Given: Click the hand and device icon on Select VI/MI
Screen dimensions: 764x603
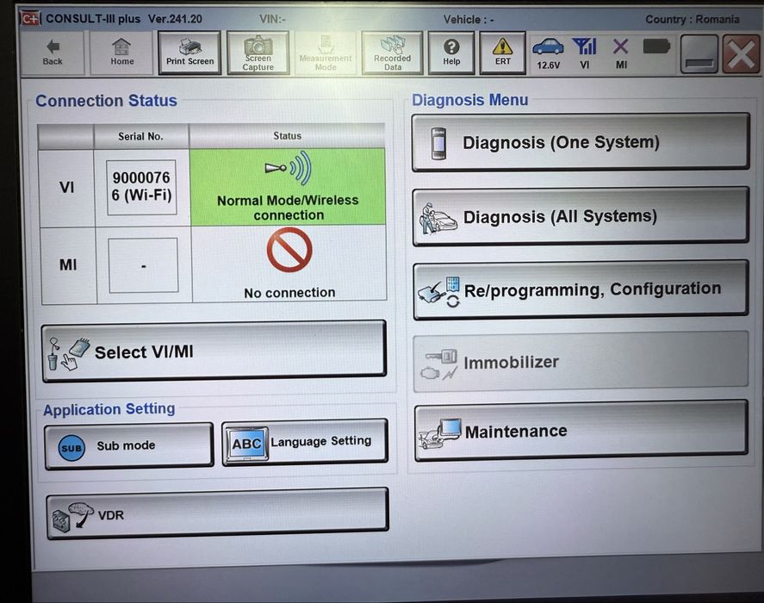Looking at the screenshot, I should pyautogui.click(x=68, y=353).
